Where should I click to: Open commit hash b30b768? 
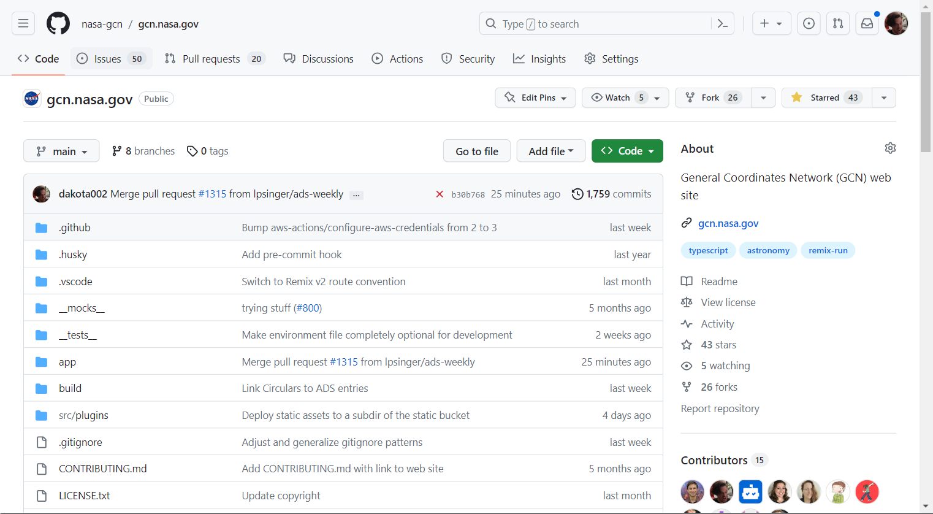(x=468, y=194)
